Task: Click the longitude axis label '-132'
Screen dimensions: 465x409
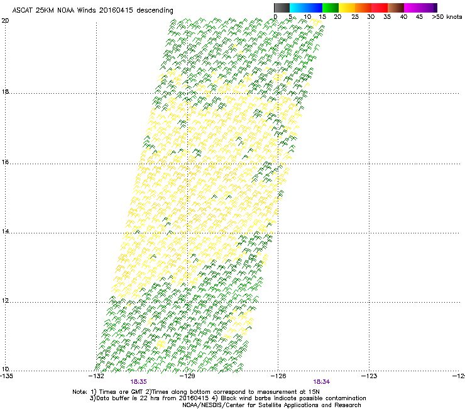Action: click(x=97, y=376)
